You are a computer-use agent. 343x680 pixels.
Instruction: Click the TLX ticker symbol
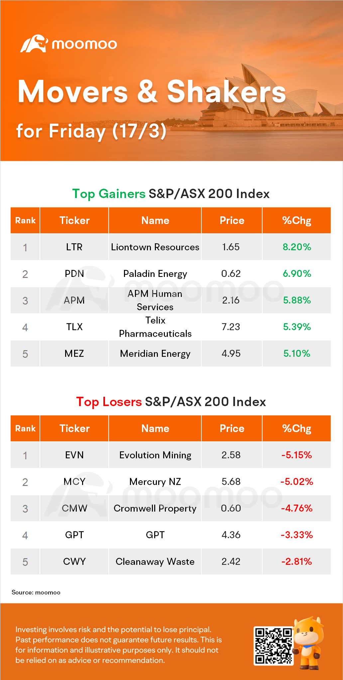[x=74, y=327]
